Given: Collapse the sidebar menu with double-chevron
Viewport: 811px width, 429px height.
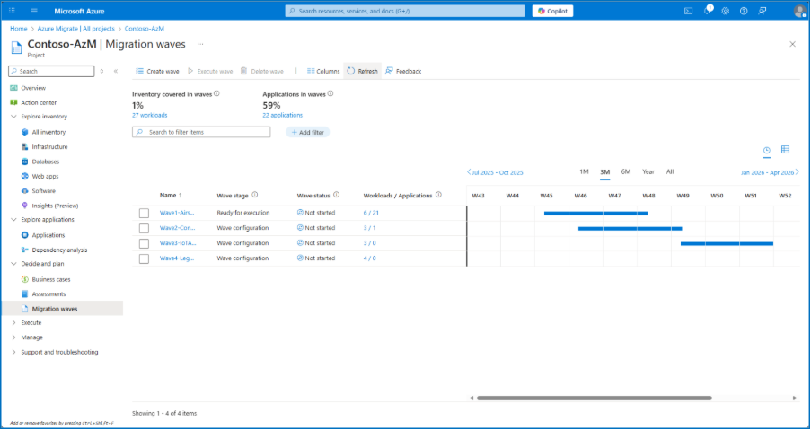Looking at the screenshot, I should (116, 71).
